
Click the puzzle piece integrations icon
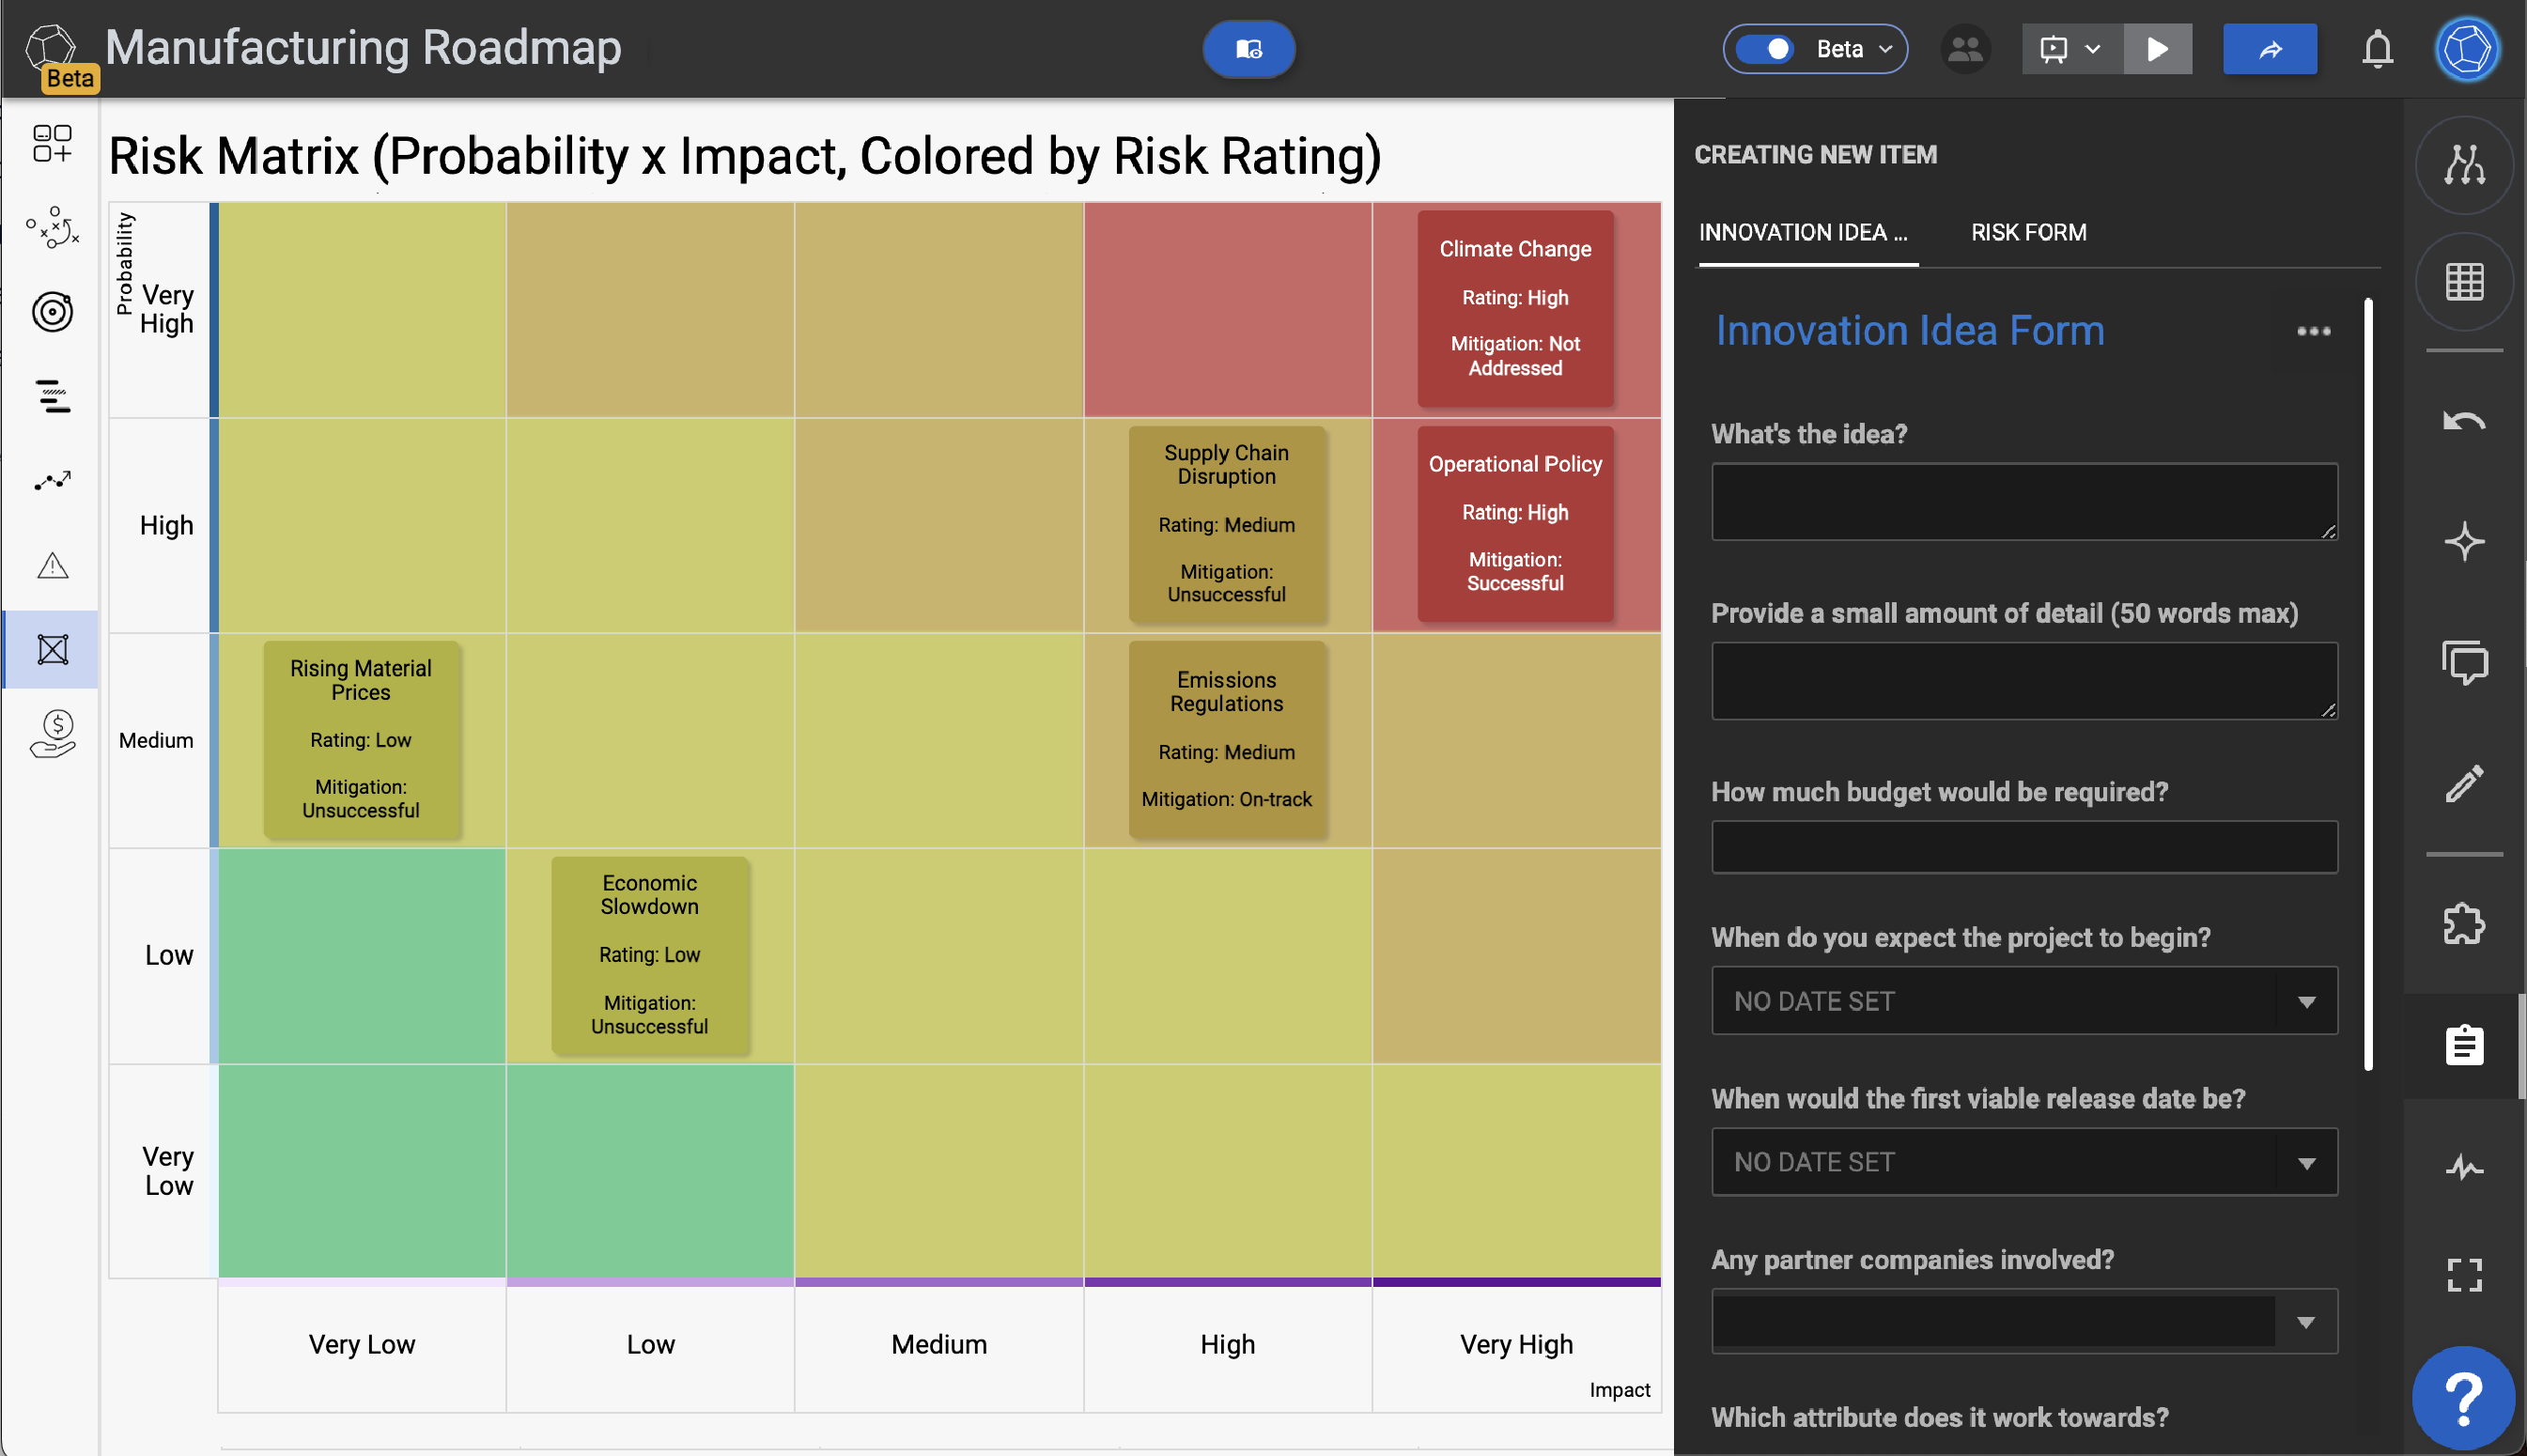(2464, 924)
